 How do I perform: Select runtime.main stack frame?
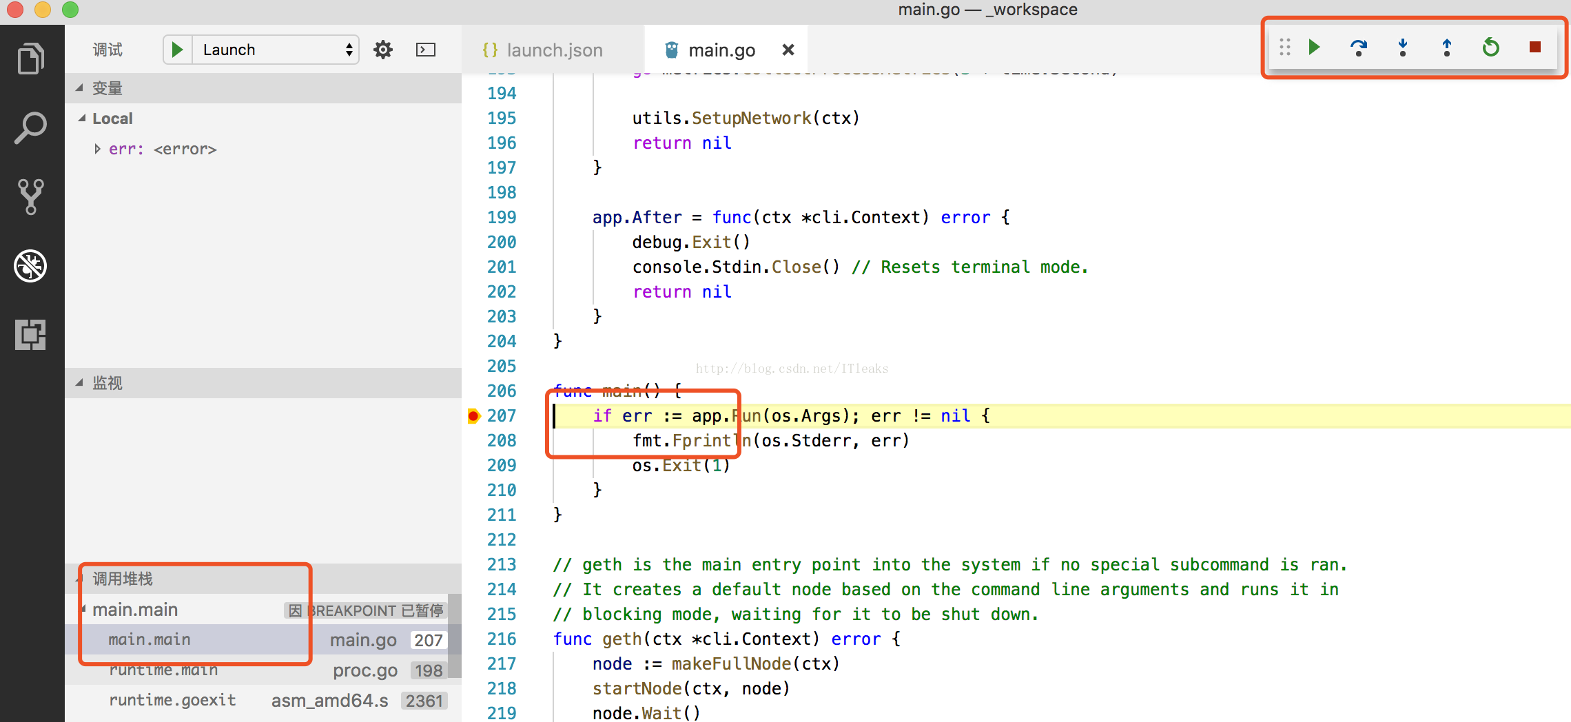pyautogui.click(x=256, y=670)
